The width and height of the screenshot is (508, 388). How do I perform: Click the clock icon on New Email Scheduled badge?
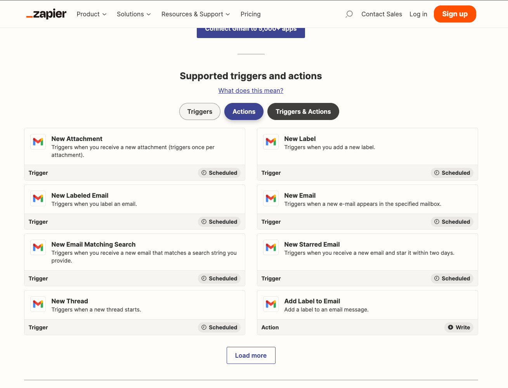point(437,222)
